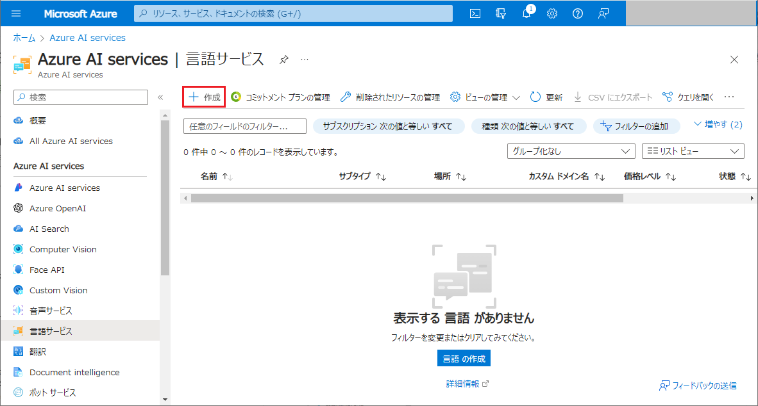Expand the ビューの管理 dropdown
The image size is (758, 406).
click(x=485, y=97)
